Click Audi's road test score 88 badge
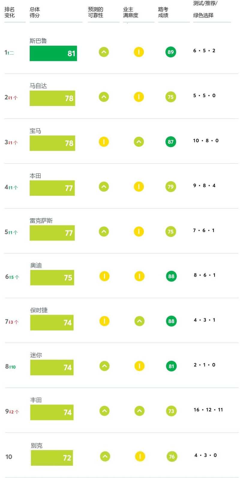Image resolution: width=240 pixels, height=478 pixels. [171, 276]
